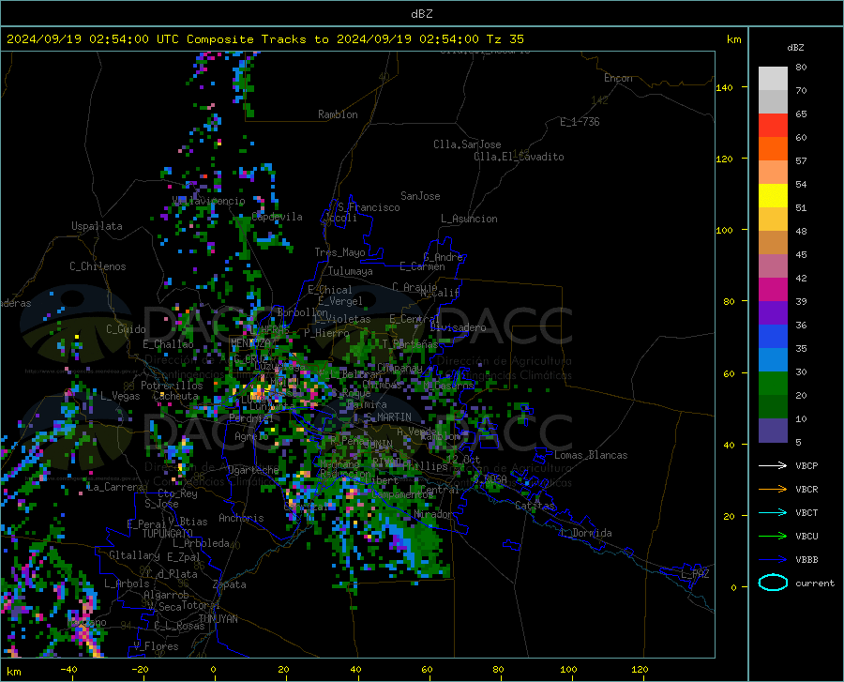Select the Anchoris map label
The width and height of the screenshot is (844, 682).
(241, 518)
